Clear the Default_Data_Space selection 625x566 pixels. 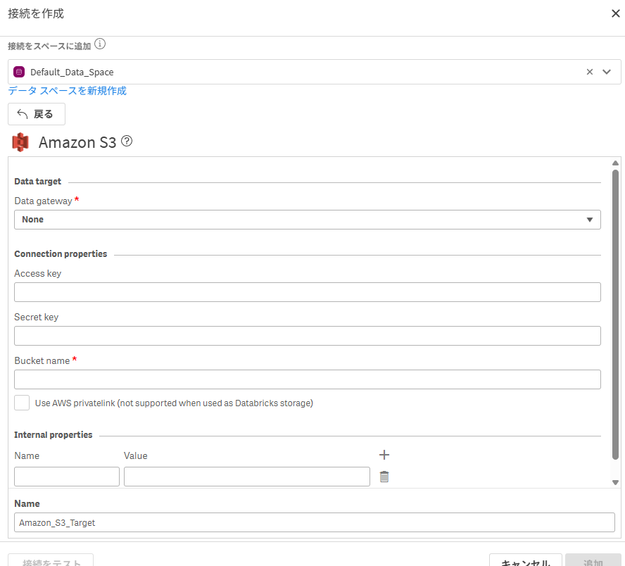click(590, 72)
